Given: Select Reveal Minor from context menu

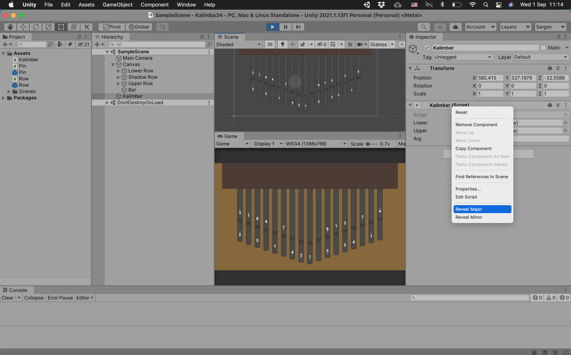Looking at the screenshot, I should click(469, 217).
